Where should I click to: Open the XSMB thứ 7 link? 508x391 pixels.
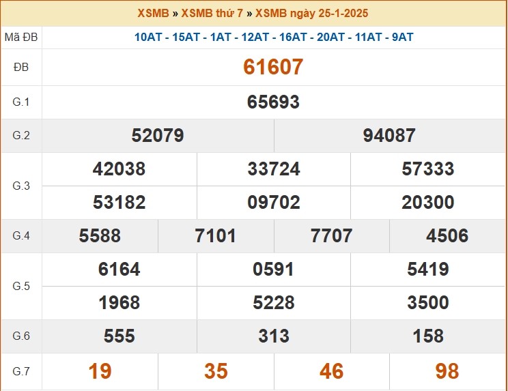212,13
